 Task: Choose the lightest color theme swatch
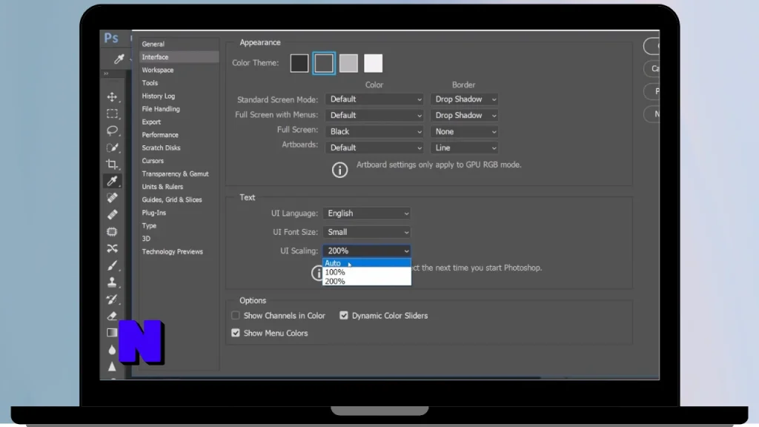(374, 64)
